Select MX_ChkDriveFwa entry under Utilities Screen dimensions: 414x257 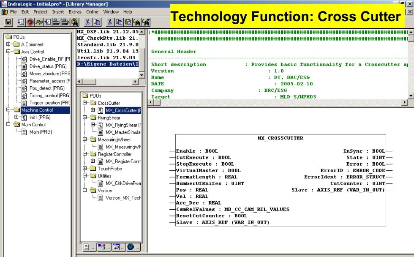[123, 183]
